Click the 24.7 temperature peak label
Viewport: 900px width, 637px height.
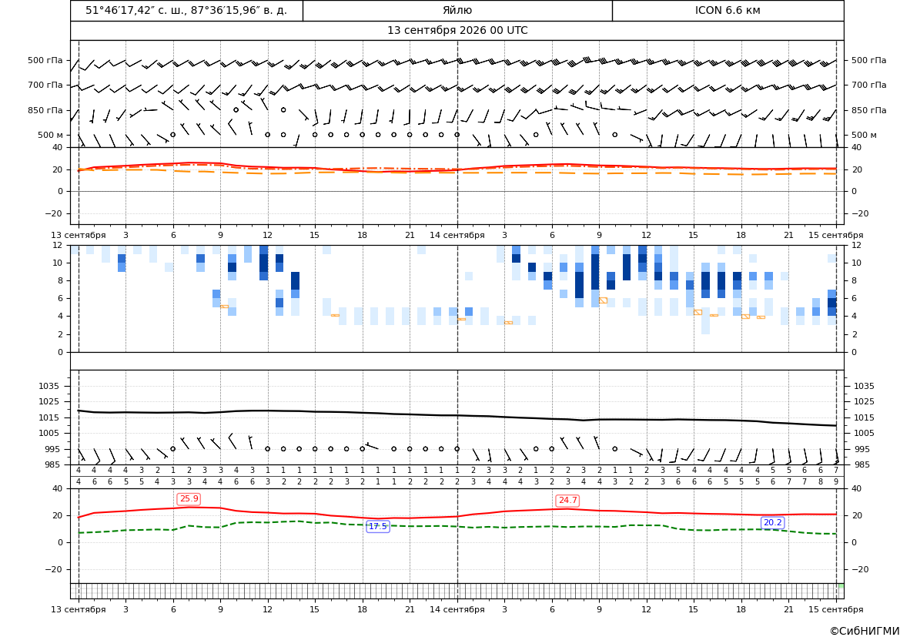(567, 501)
